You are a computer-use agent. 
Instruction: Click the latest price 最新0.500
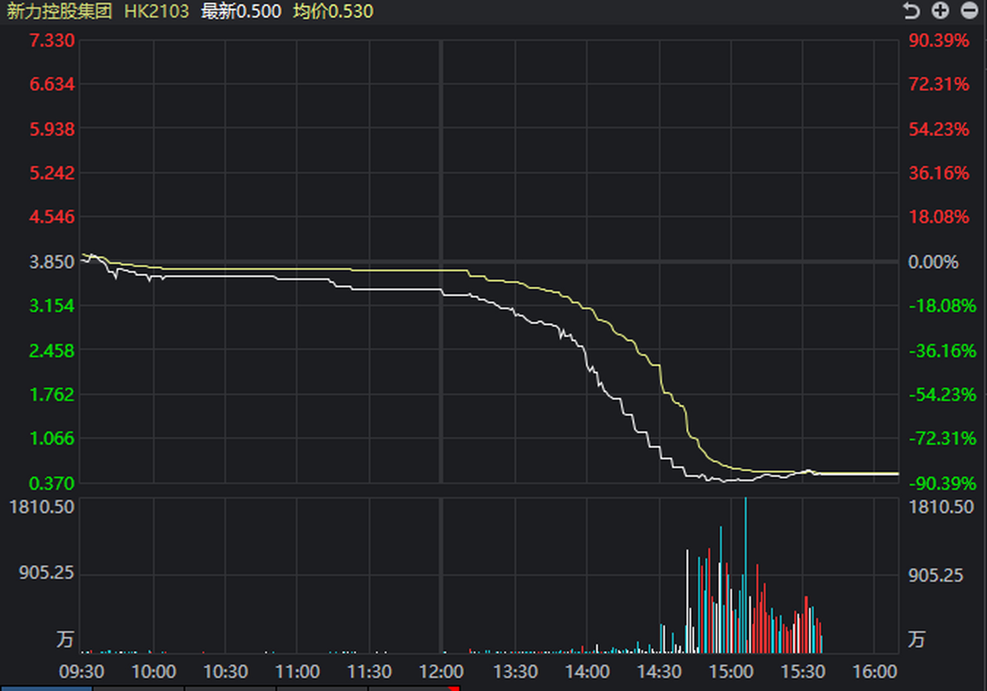pyautogui.click(x=241, y=11)
